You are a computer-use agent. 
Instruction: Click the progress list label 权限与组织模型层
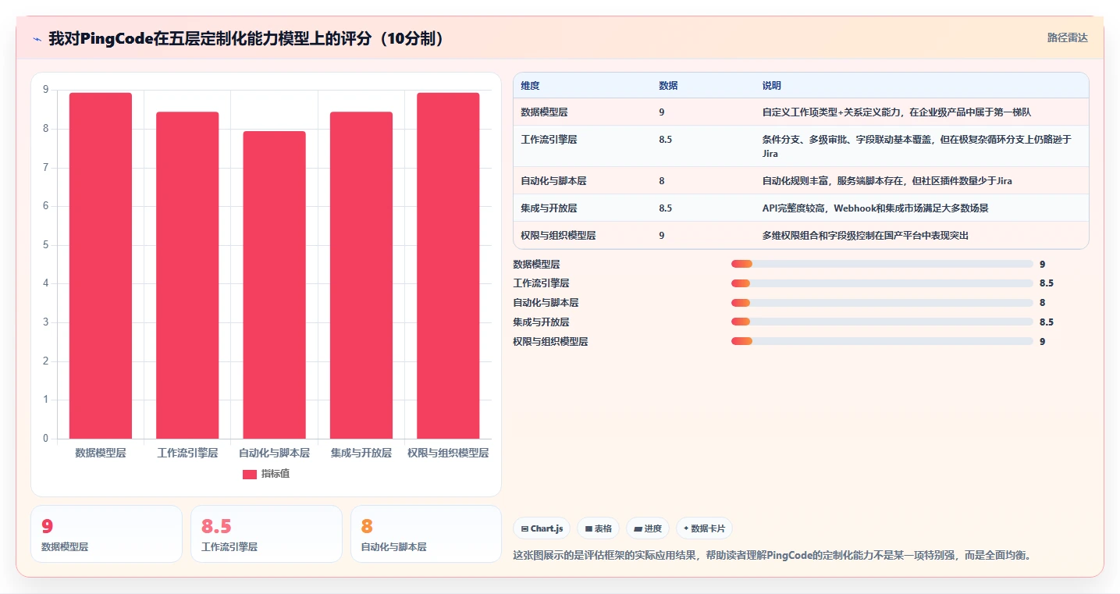[x=550, y=341]
